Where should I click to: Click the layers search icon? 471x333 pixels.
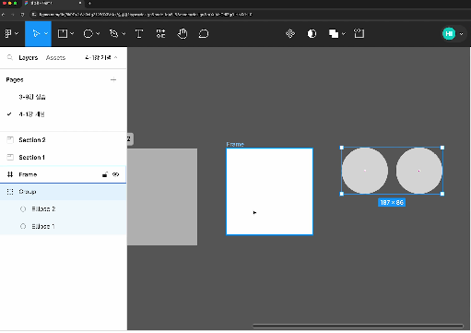[x=10, y=57]
